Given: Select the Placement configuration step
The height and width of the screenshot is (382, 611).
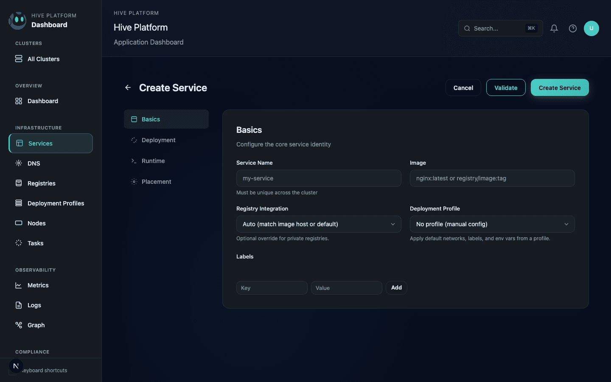Looking at the screenshot, I should click(157, 181).
